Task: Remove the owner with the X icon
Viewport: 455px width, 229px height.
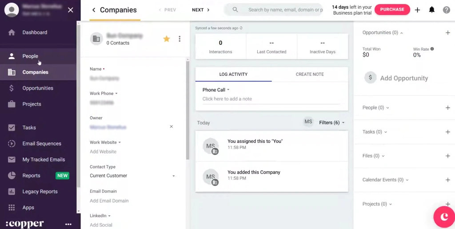Action: click(171, 126)
